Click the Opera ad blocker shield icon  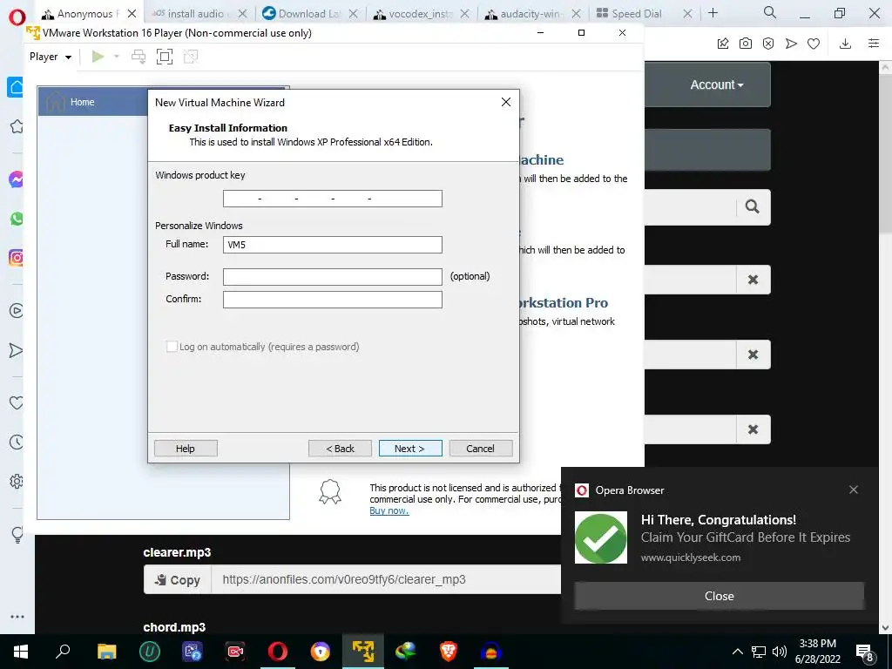click(x=768, y=44)
